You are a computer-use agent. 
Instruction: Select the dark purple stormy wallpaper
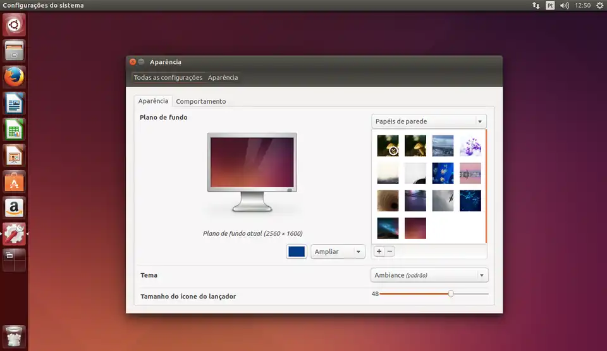(x=415, y=200)
